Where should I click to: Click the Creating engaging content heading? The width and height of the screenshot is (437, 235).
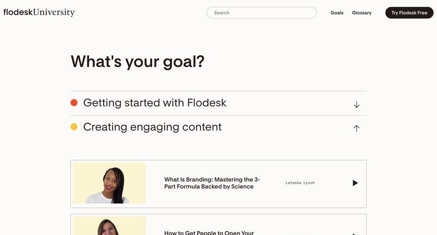tap(152, 127)
